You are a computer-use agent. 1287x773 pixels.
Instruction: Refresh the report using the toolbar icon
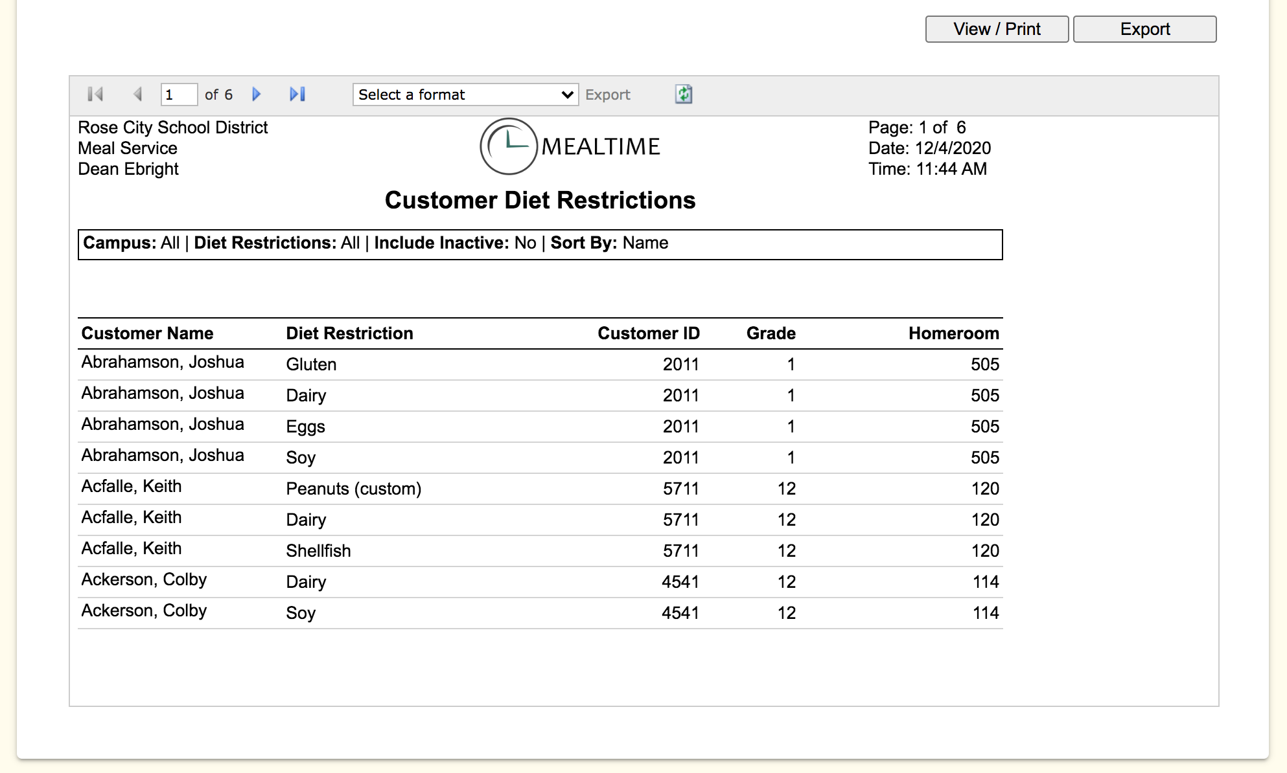(684, 95)
